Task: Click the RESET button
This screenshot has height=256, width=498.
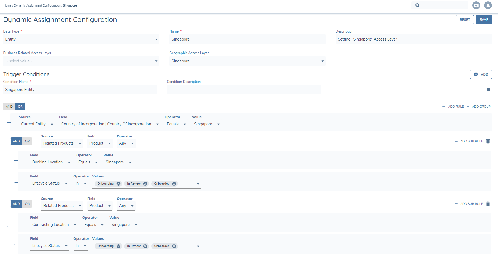Action: pos(465,20)
